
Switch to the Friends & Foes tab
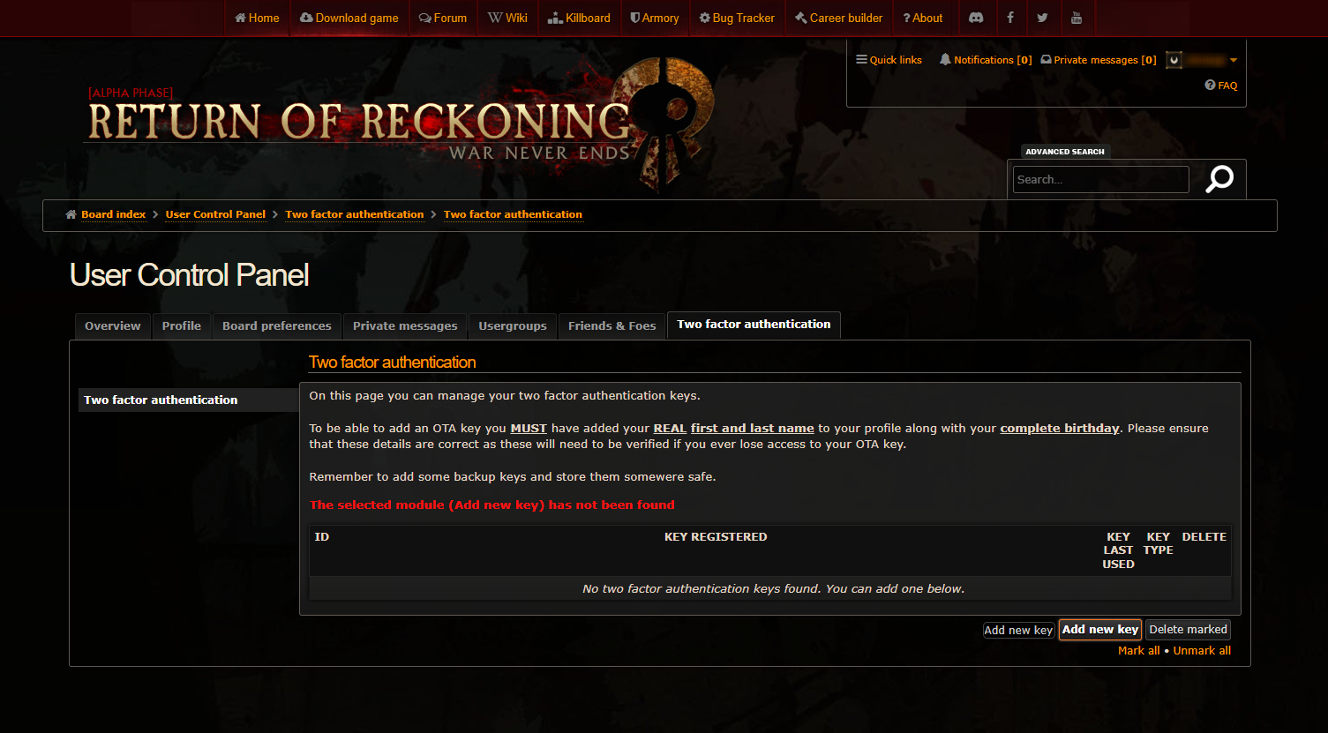(612, 325)
